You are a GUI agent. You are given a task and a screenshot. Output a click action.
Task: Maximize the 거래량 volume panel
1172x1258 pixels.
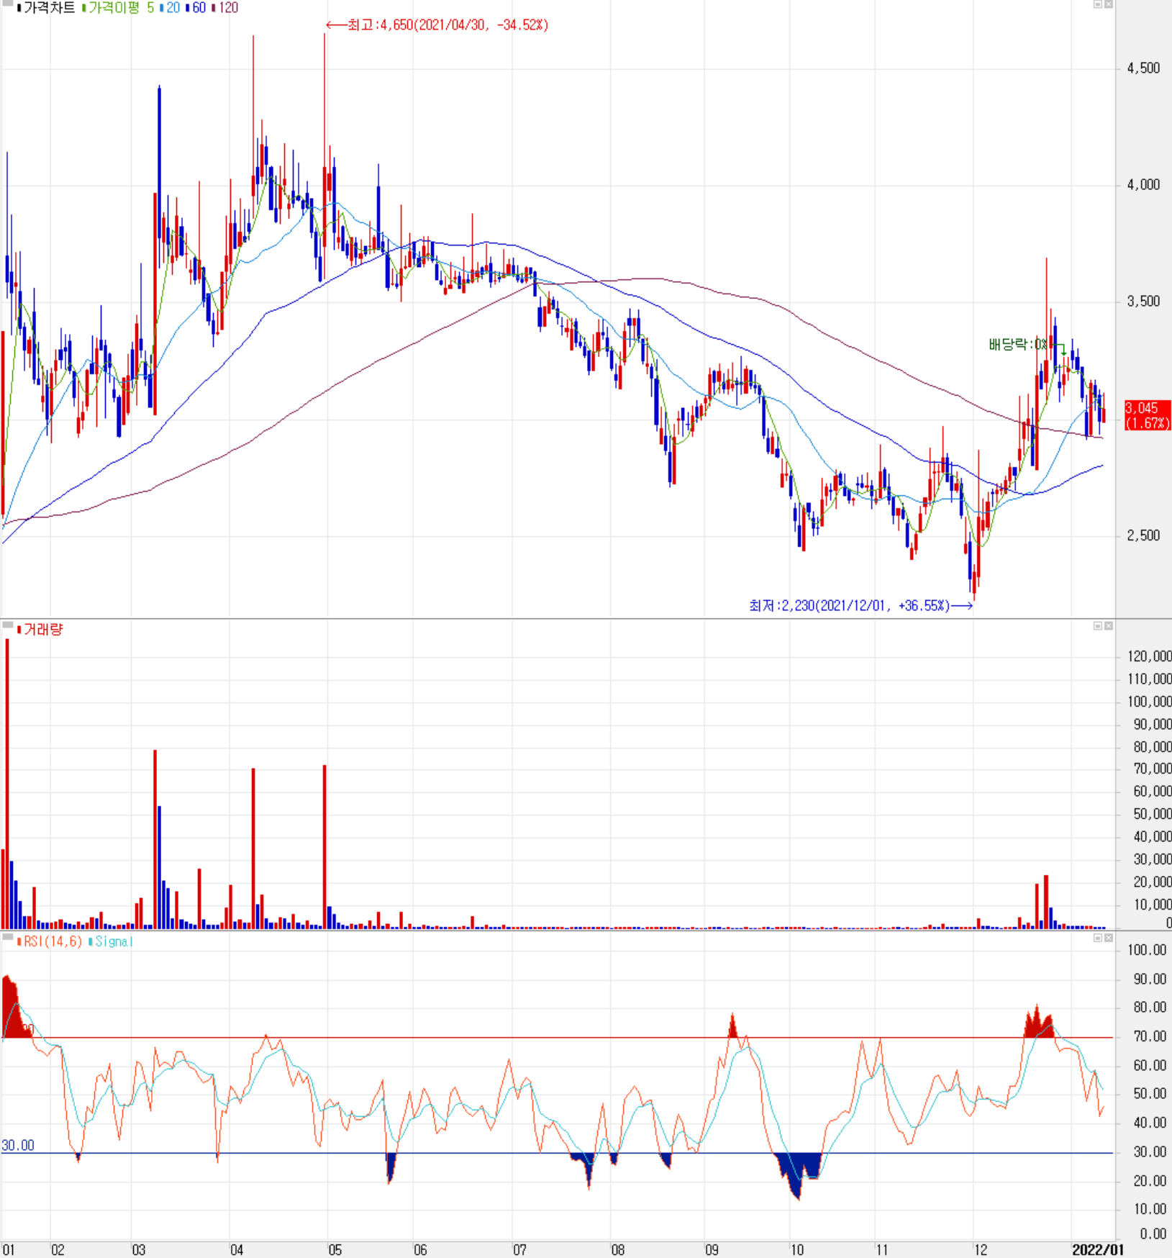coord(1098,626)
